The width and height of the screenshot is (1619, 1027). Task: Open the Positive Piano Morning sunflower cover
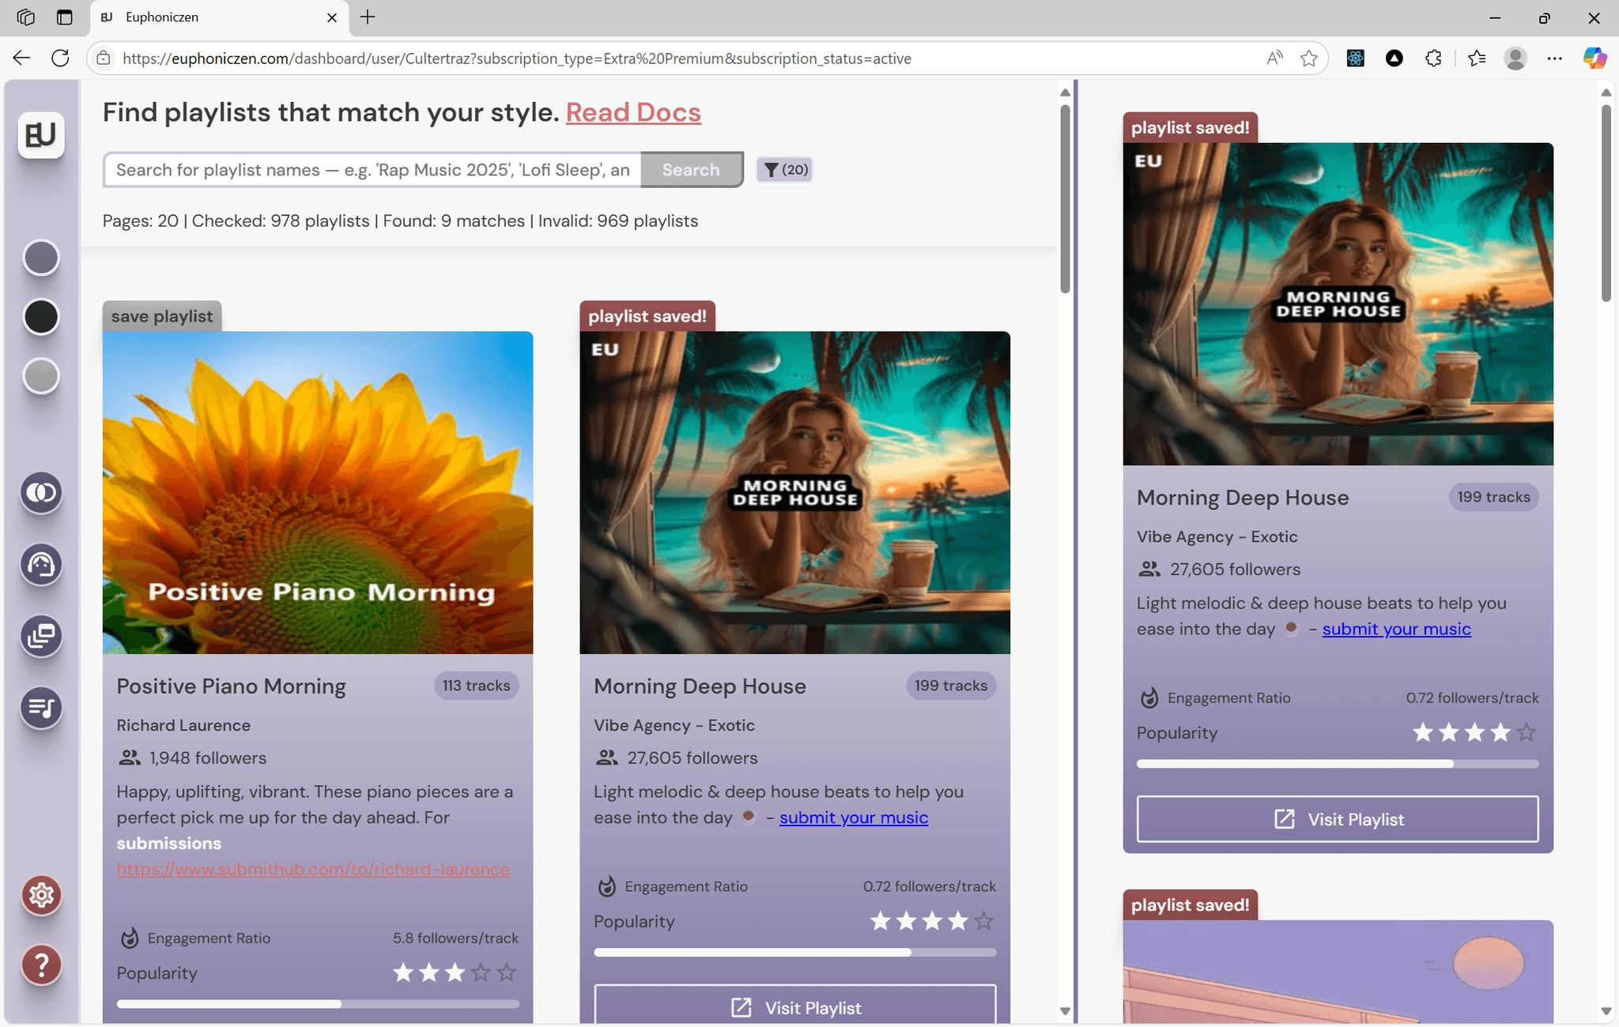[x=318, y=492]
